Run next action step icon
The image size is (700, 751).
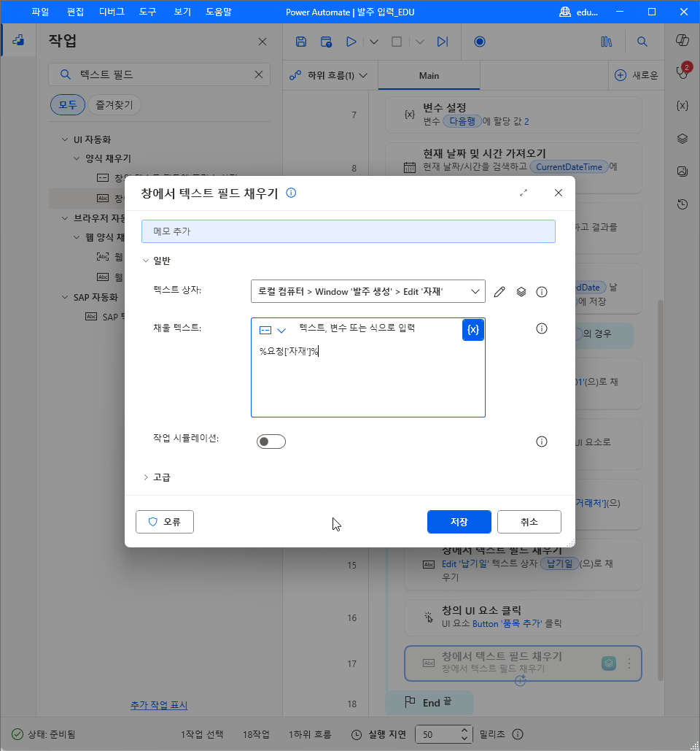pos(443,42)
